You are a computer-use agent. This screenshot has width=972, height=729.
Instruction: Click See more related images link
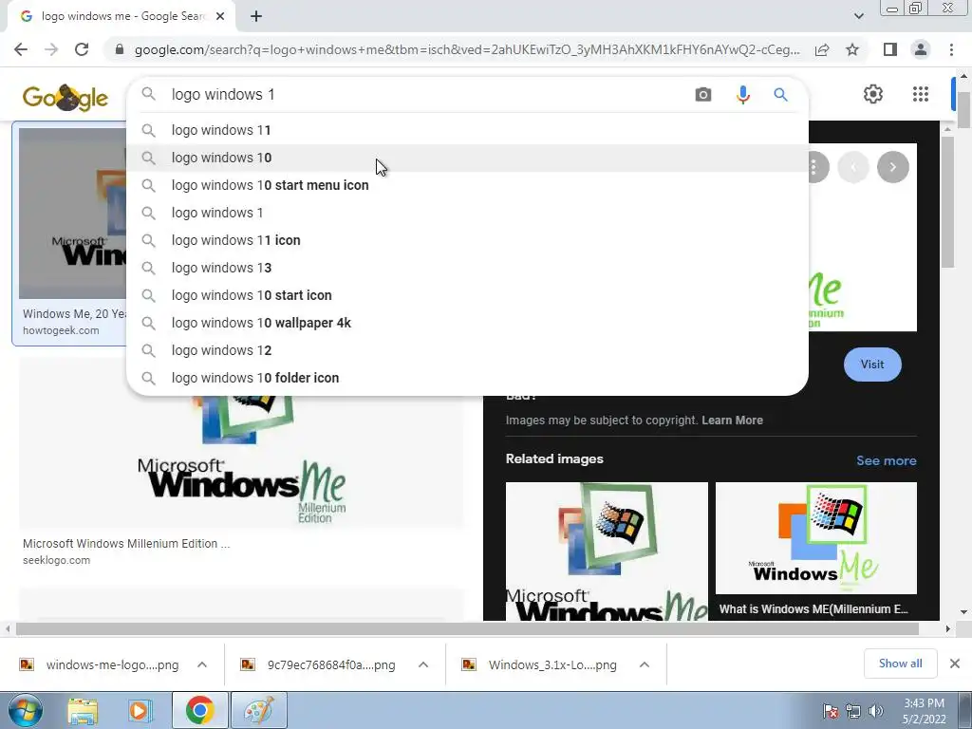point(886,460)
